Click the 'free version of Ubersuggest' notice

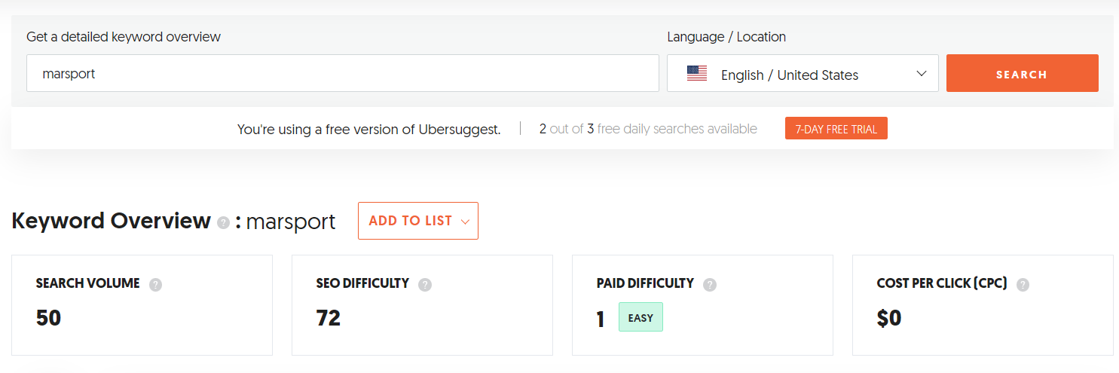coord(369,129)
